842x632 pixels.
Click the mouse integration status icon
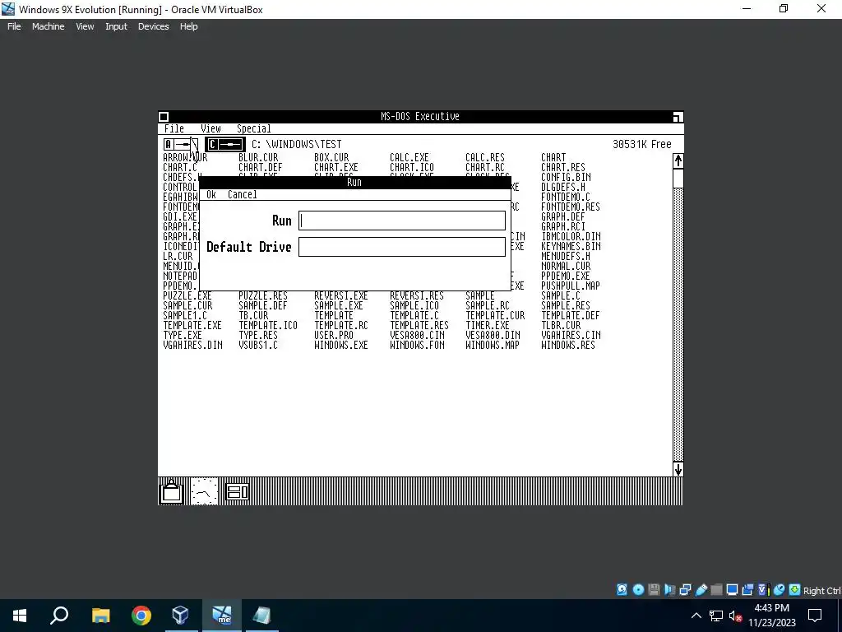coord(779,589)
